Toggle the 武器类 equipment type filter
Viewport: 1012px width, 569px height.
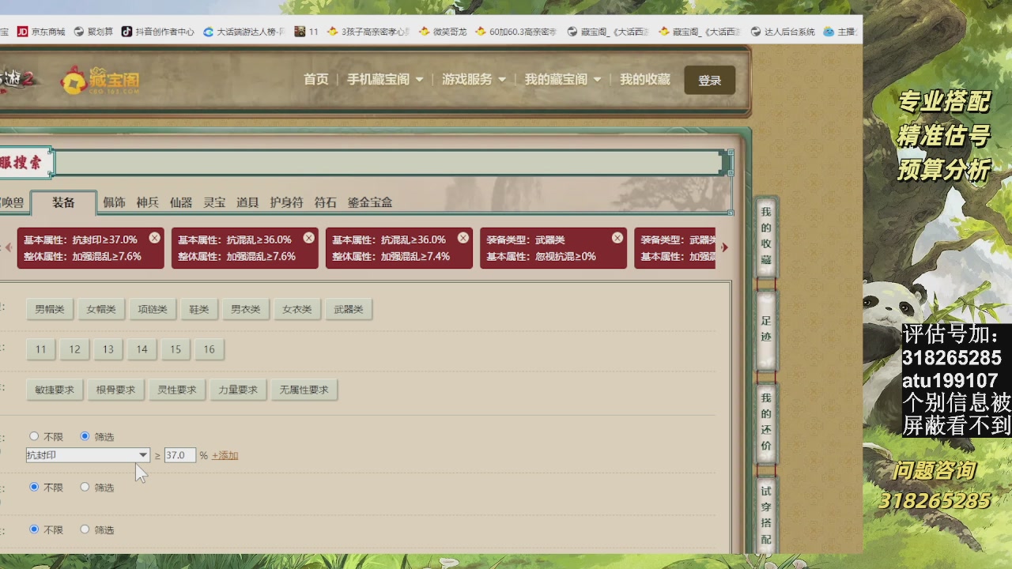pos(349,309)
